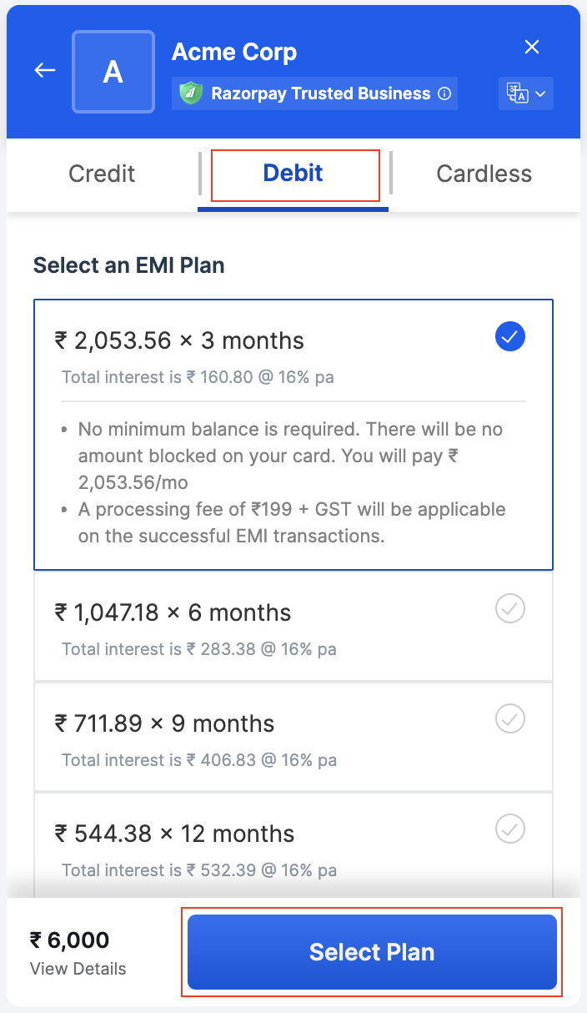Switch to the Cardless tab

tap(484, 174)
